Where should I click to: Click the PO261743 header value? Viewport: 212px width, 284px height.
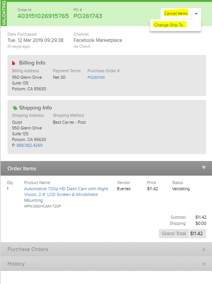click(x=88, y=16)
